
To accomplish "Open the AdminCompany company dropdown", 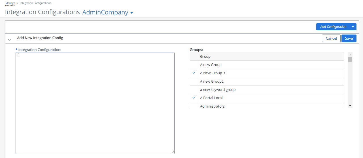I will [x=108, y=12].
